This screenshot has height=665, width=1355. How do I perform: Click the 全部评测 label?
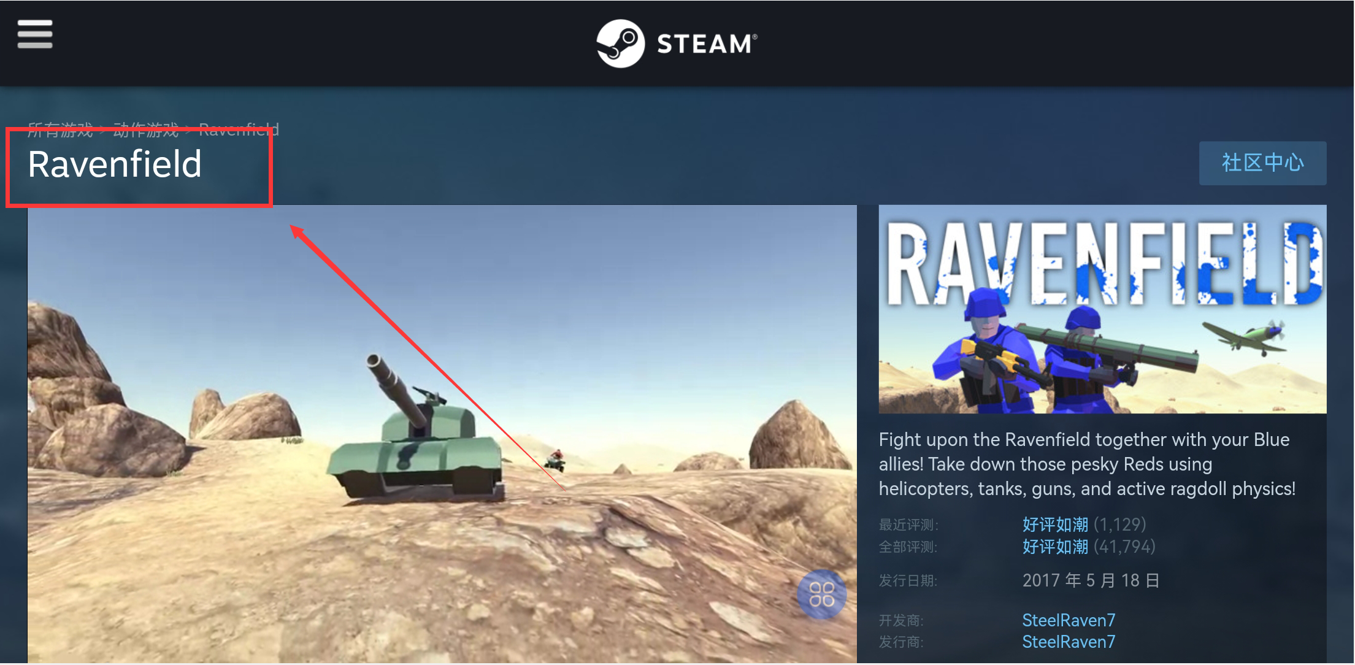coord(908,547)
